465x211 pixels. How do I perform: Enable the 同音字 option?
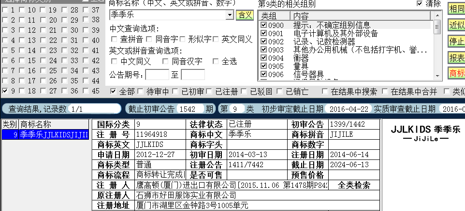click(x=149, y=39)
